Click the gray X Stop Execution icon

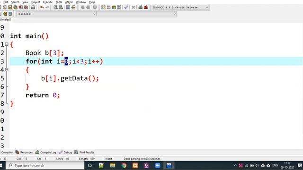click(134, 8)
